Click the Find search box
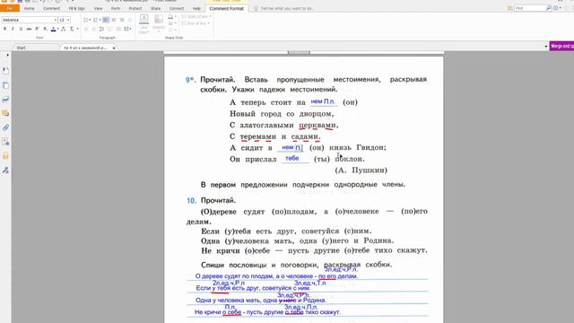Screen dimensions: 574x323 pyautogui.click(x=530, y=8)
